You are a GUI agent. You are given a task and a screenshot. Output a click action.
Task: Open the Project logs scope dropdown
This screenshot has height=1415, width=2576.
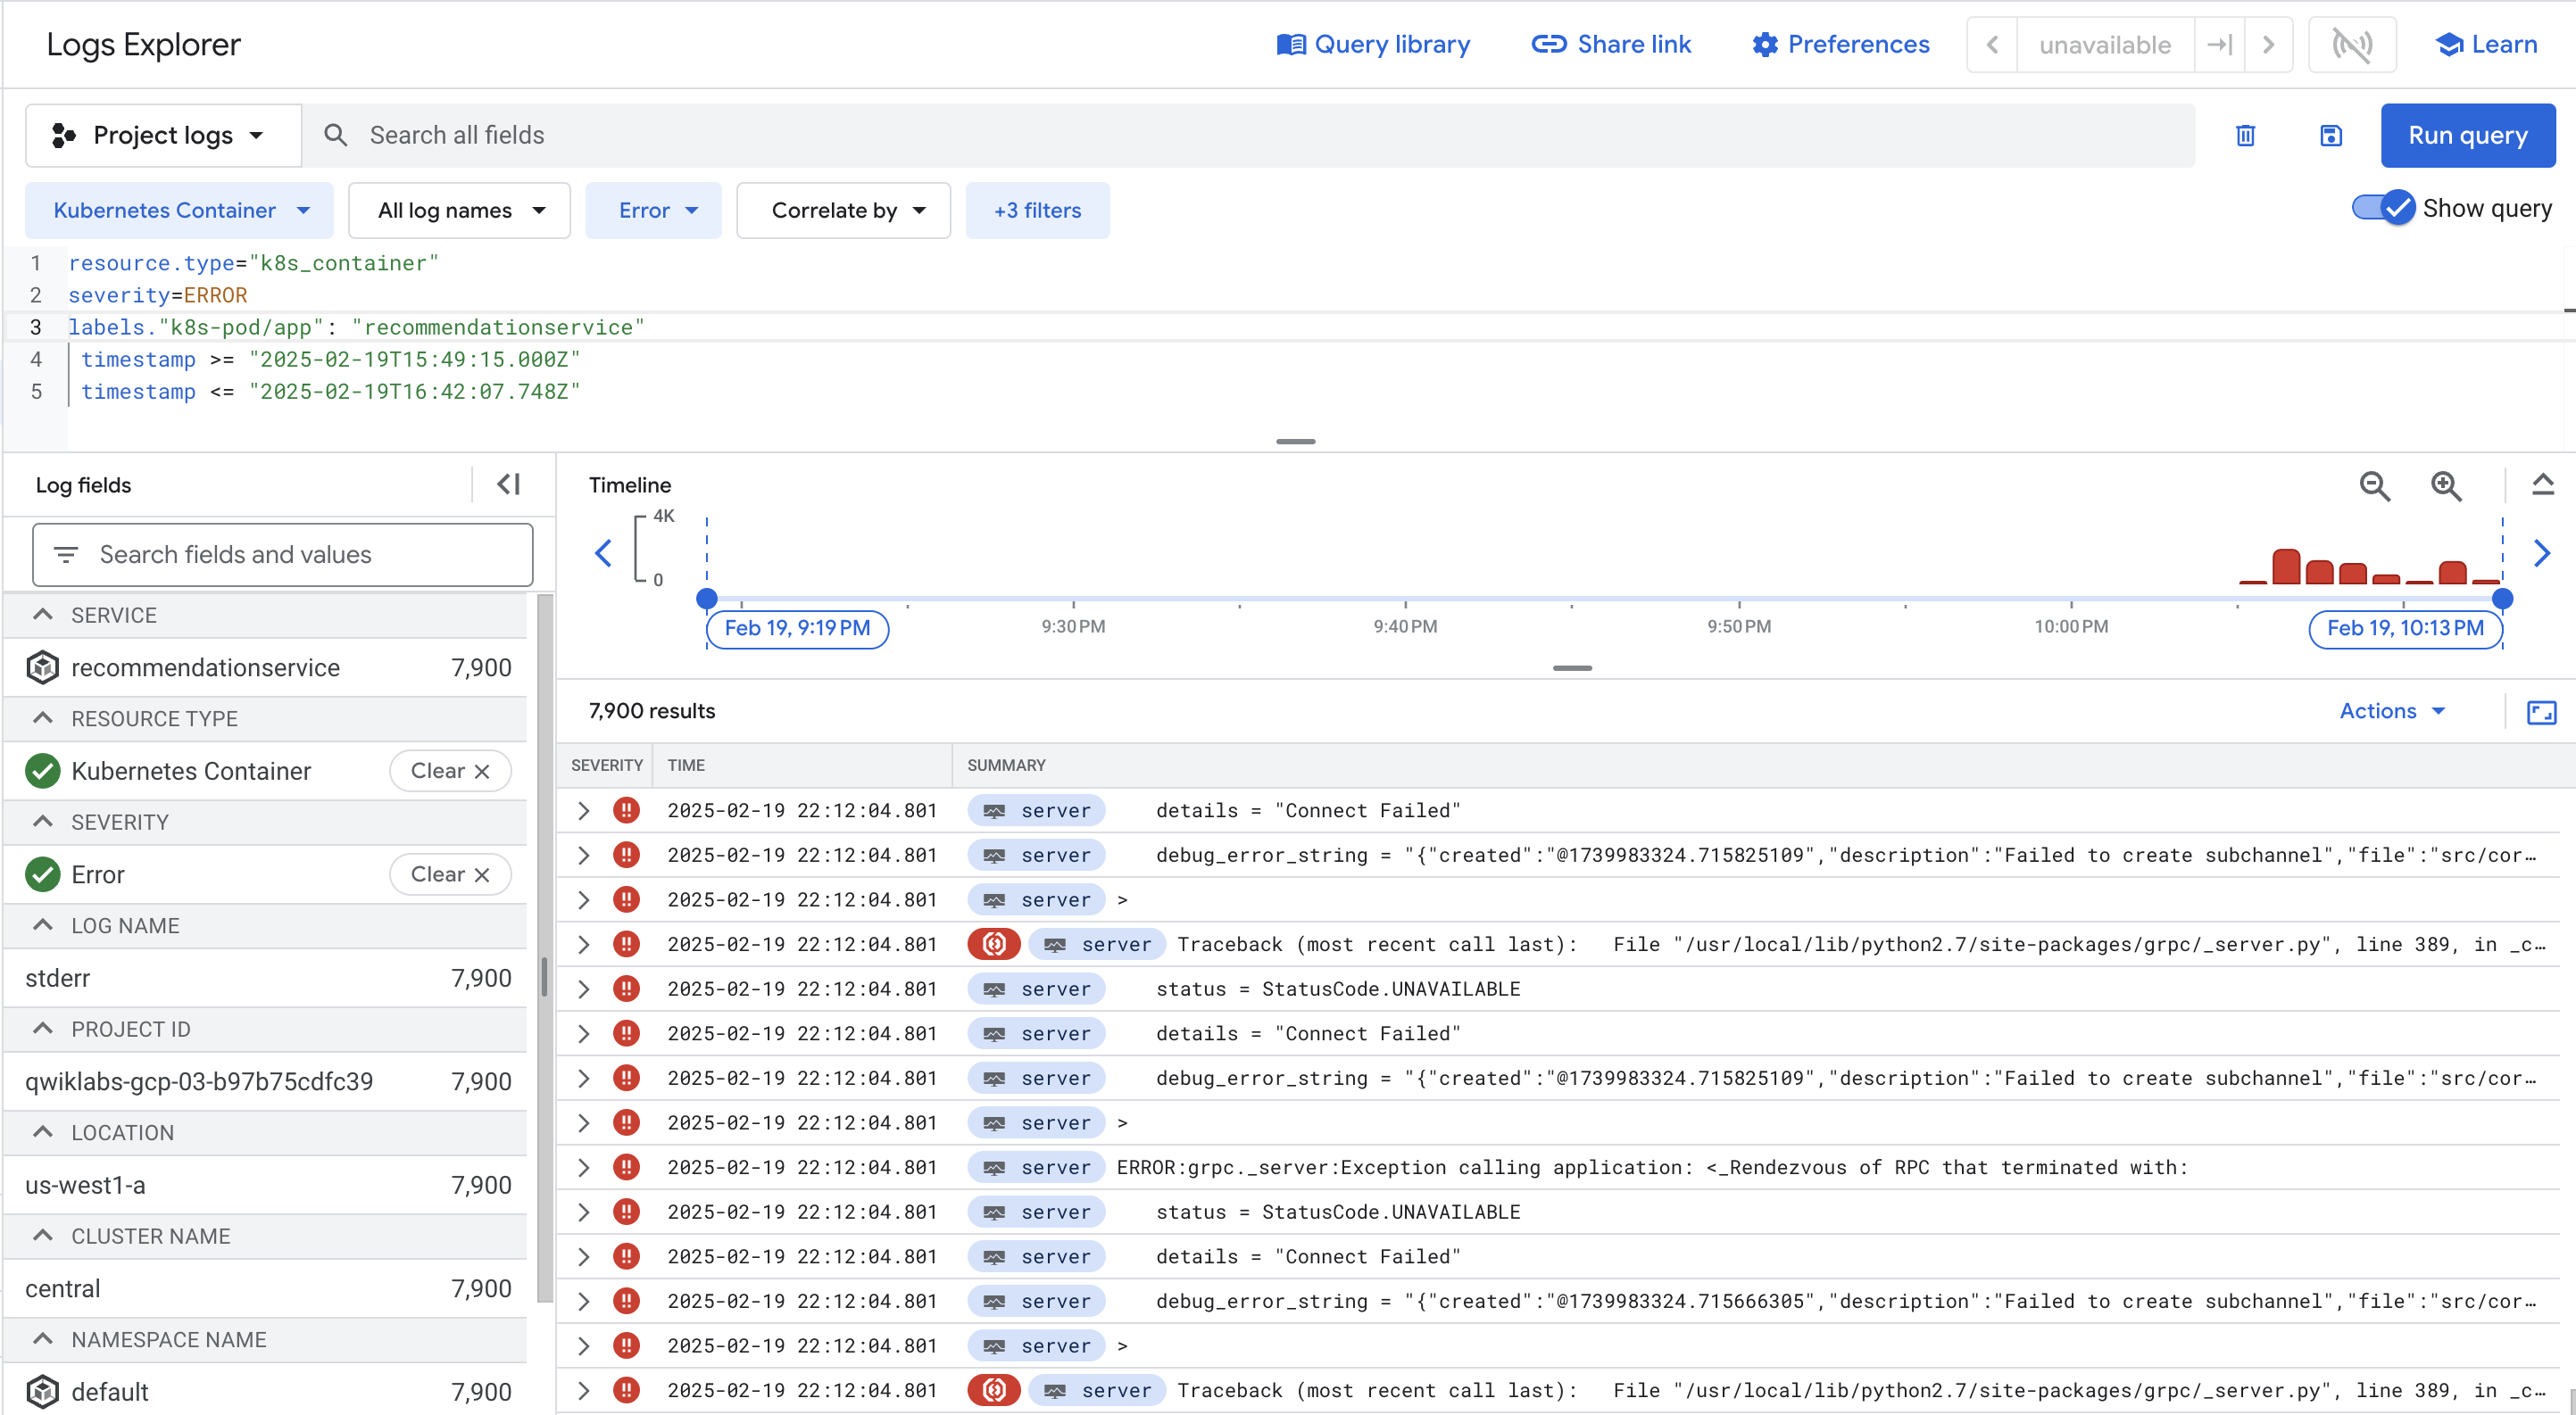point(162,135)
